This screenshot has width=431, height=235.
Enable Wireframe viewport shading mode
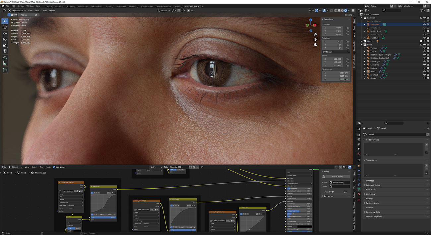click(336, 11)
